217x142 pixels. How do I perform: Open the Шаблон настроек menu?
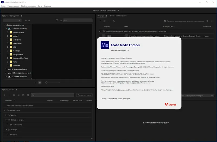[x=28, y=6]
